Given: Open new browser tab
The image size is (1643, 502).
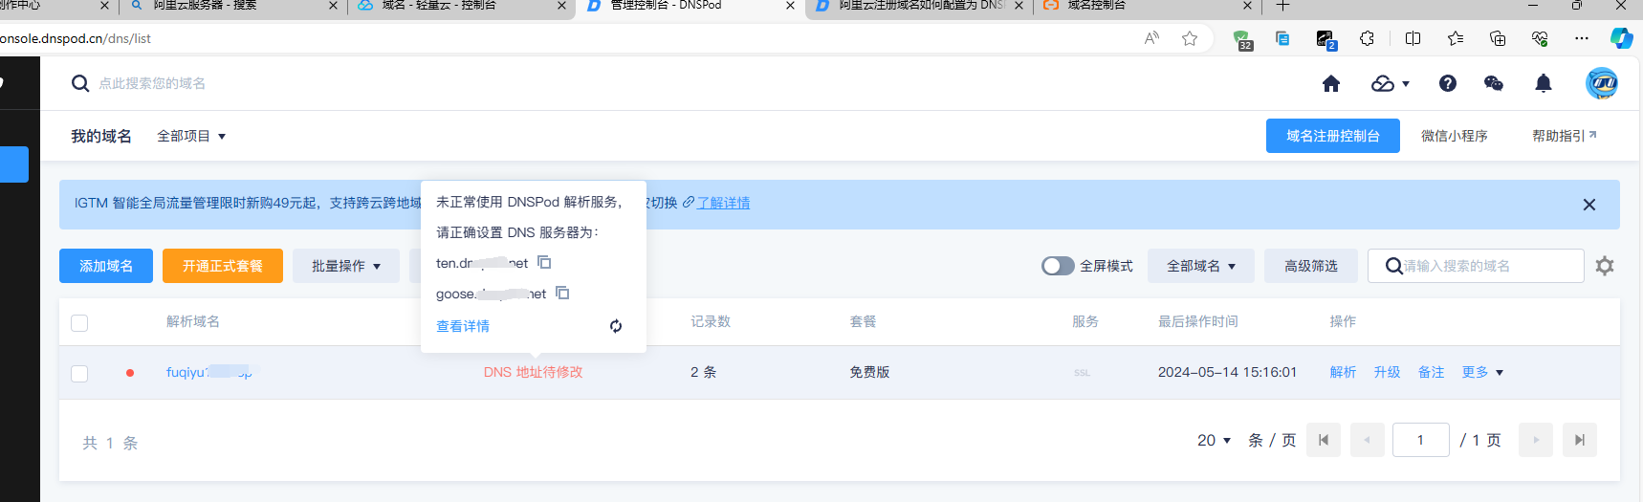Looking at the screenshot, I should point(1282,6).
